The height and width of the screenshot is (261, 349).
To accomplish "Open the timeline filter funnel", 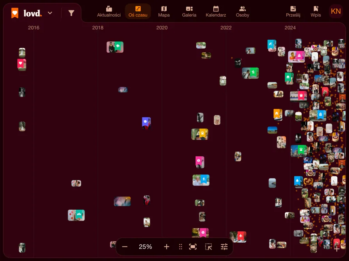I will 71,13.
